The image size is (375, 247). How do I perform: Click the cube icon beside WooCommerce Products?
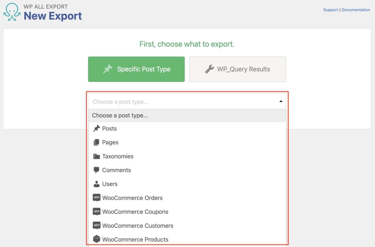pos(96,239)
